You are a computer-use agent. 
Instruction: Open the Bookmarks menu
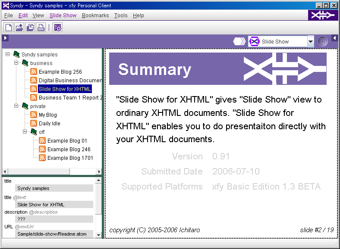tap(95, 15)
